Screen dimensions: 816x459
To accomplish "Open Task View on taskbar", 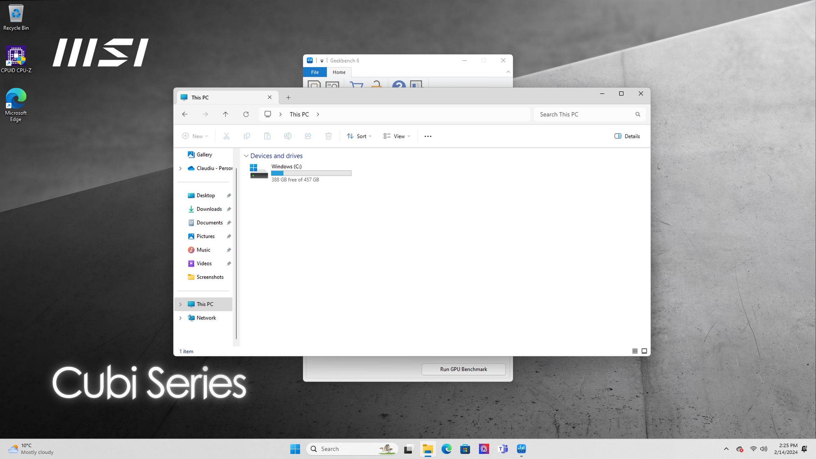I will (408, 449).
